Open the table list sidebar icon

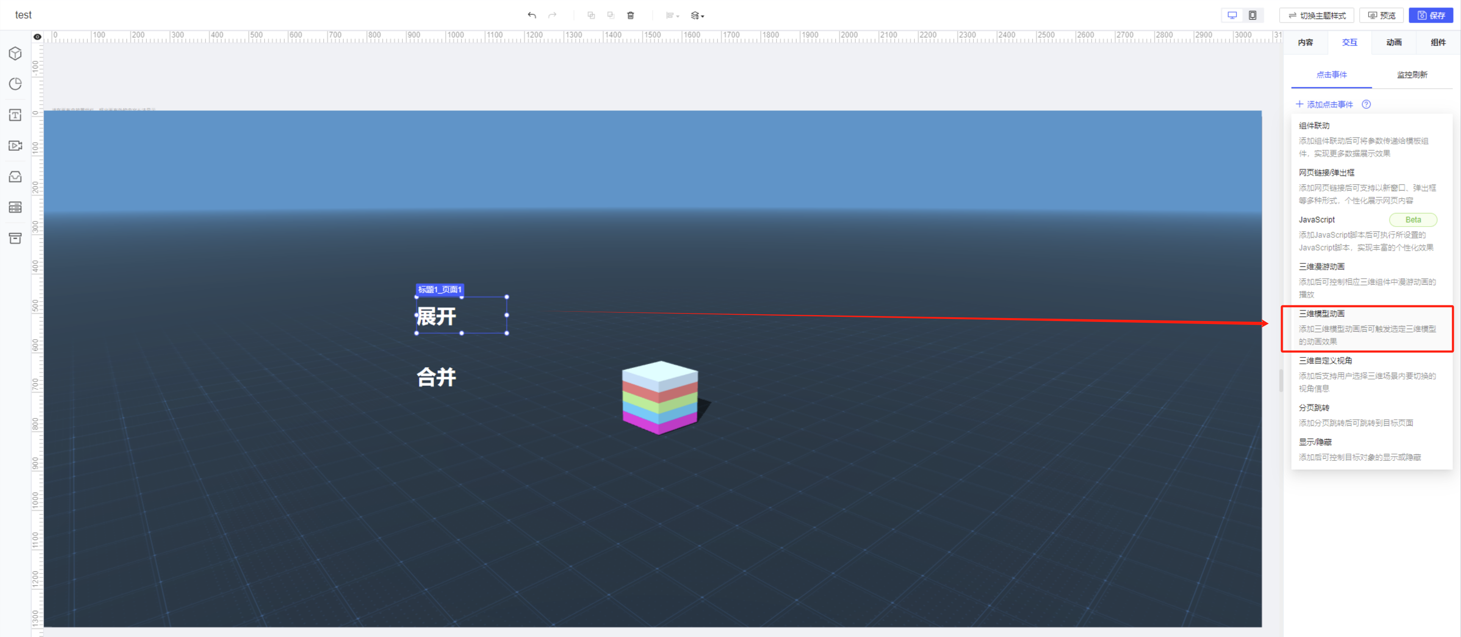[x=15, y=207]
